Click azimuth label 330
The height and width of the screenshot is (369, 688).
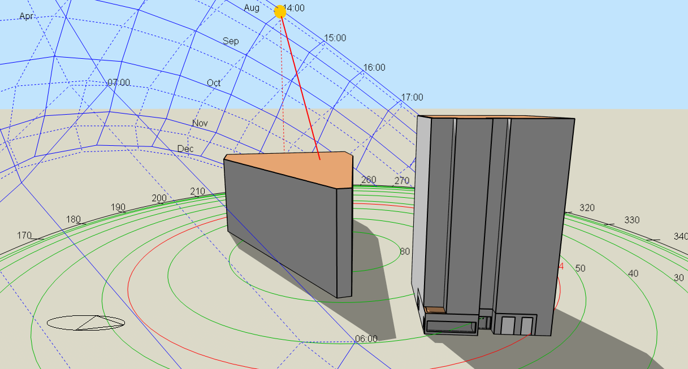(631, 220)
